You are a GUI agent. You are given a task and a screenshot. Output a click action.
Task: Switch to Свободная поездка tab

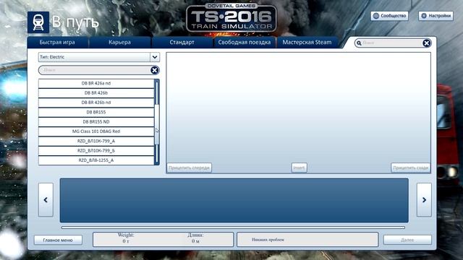point(245,42)
